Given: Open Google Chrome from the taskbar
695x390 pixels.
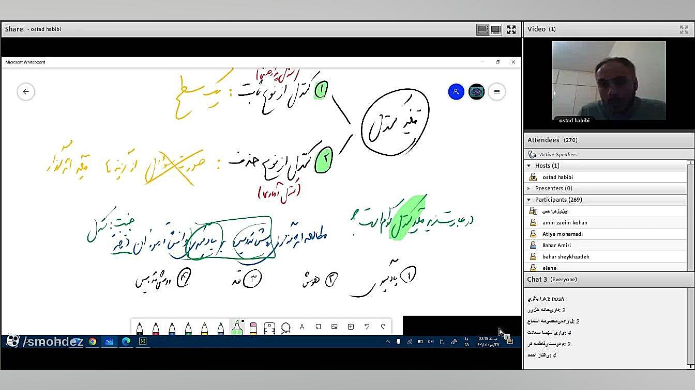Looking at the screenshot, I should tap(93, 342).
